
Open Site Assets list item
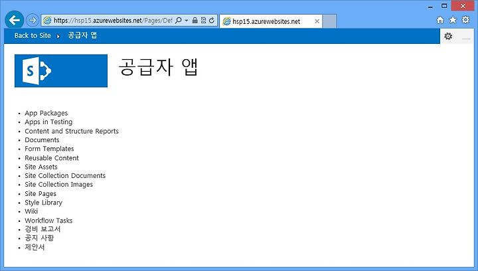pyautogui.click(x=41, y=167)
